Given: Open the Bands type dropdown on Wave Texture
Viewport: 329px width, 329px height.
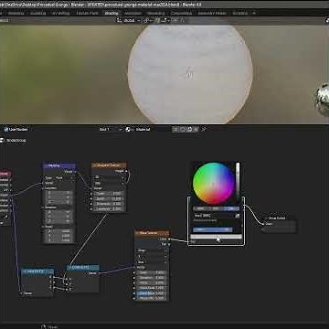Looking at the screenshot, I should coord(152,250).
